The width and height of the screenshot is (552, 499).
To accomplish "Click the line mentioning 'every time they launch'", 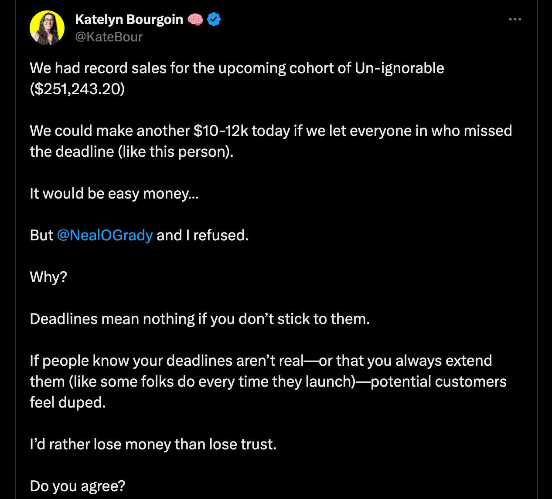I will 268,381.
